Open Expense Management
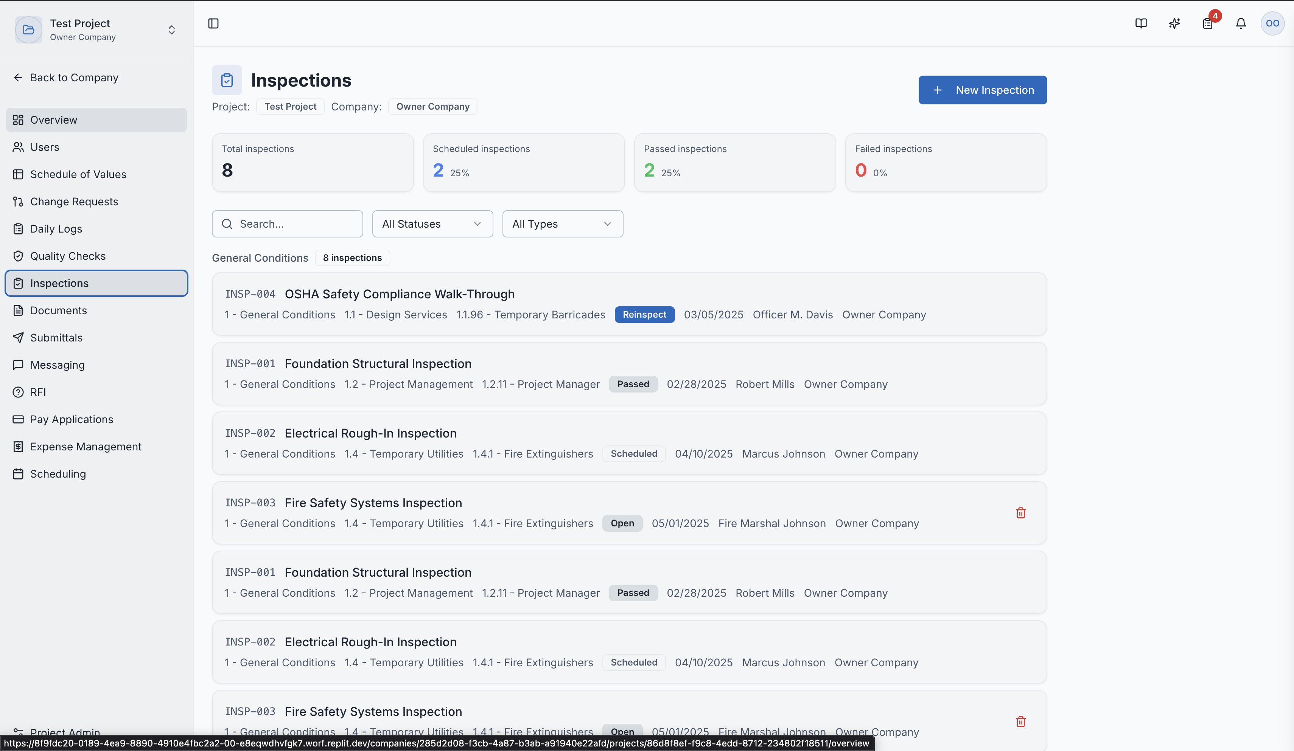Image resolution: width=1294 pixels, height=751 pixels. (96, 446)
